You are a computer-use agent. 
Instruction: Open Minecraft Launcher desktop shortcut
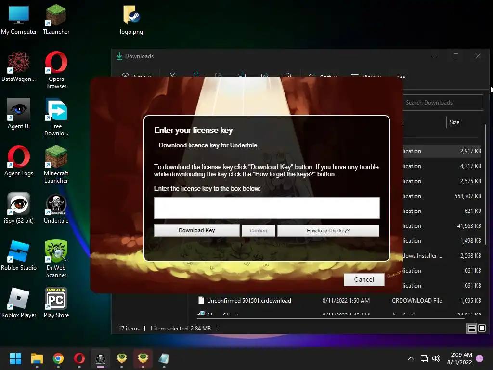pyautogui.click(x=56, y=164)
